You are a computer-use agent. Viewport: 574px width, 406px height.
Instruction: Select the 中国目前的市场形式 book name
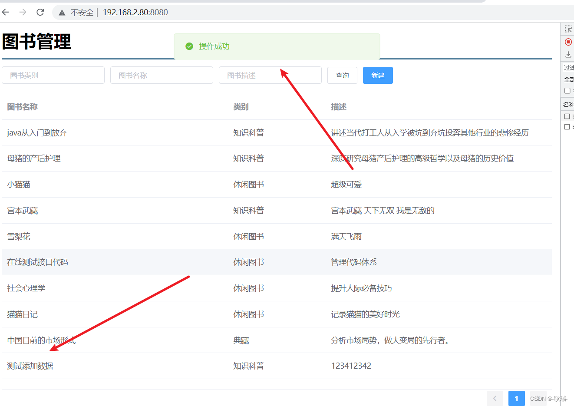tap(41, 340)
